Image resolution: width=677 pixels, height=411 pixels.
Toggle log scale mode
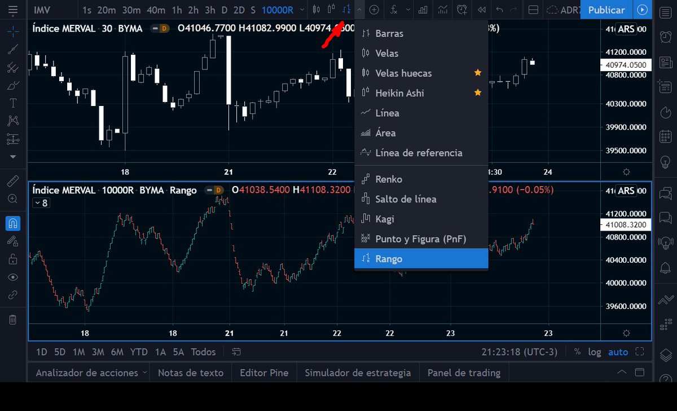pos(595,352)
